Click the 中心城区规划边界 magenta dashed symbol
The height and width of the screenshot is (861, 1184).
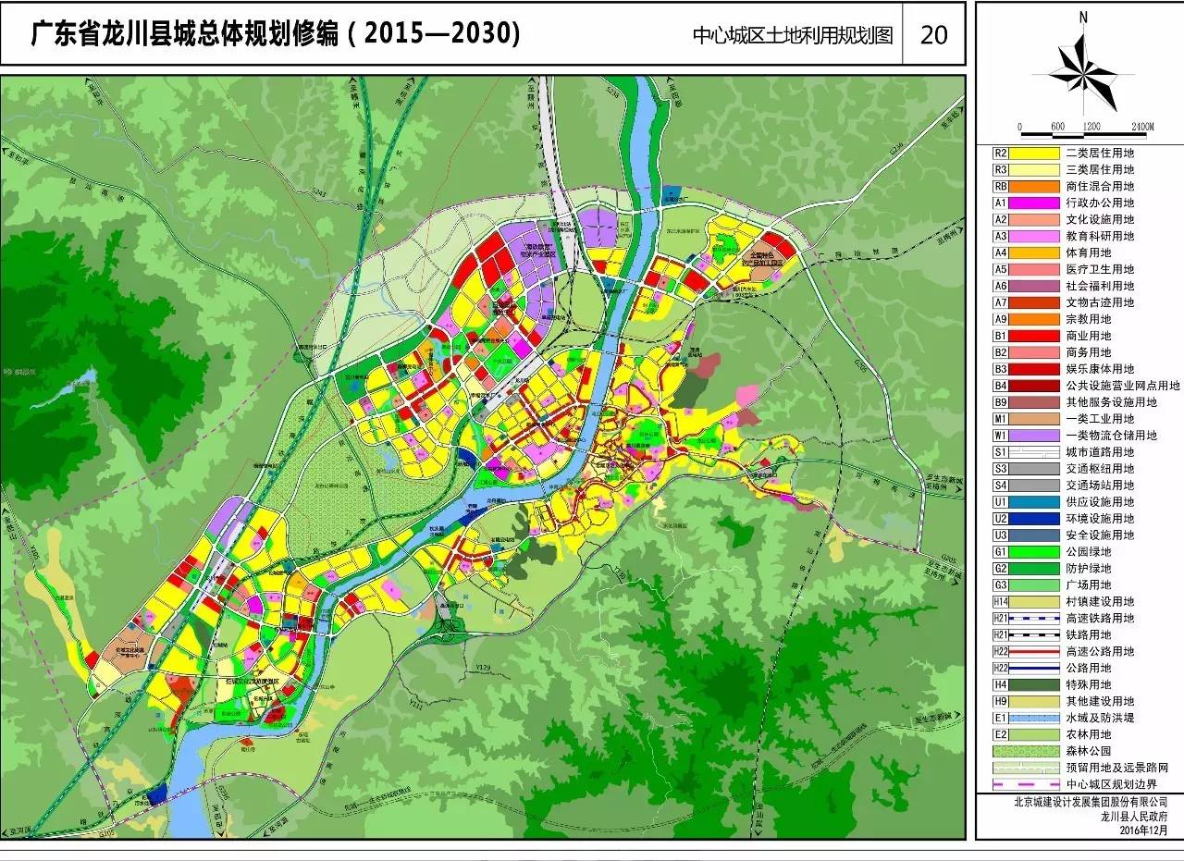click(x=1025, y=786)
